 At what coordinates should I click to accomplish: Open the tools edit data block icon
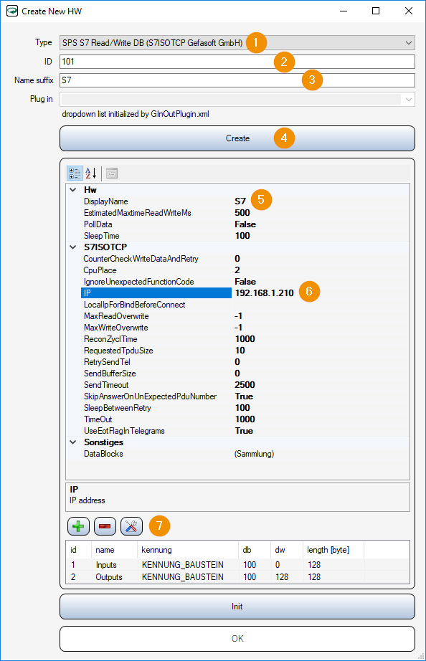click(x=131, y=526)
